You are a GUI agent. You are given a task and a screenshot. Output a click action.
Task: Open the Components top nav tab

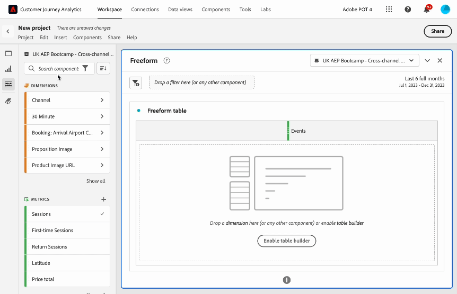click(216, 10)
